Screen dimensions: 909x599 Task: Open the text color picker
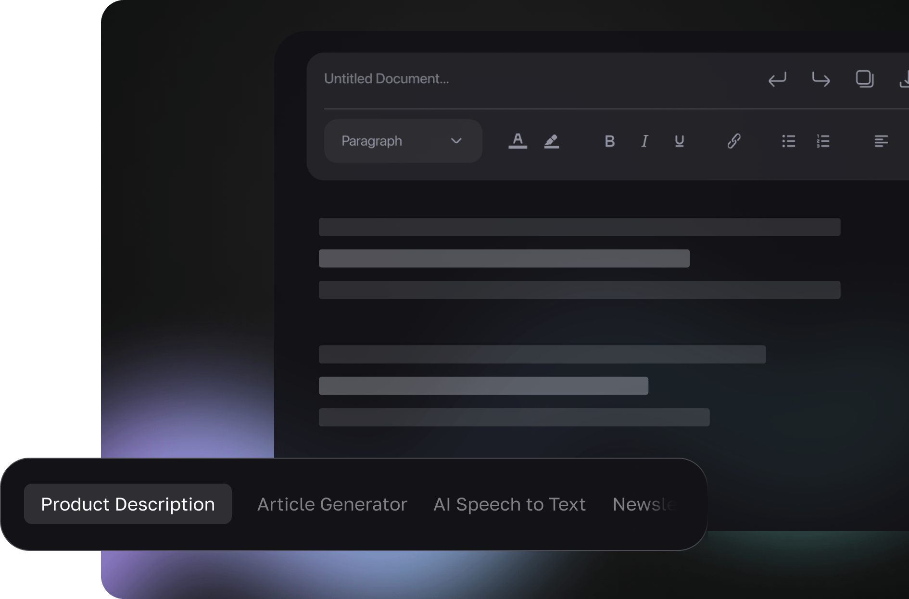click(x=518, y=141)
